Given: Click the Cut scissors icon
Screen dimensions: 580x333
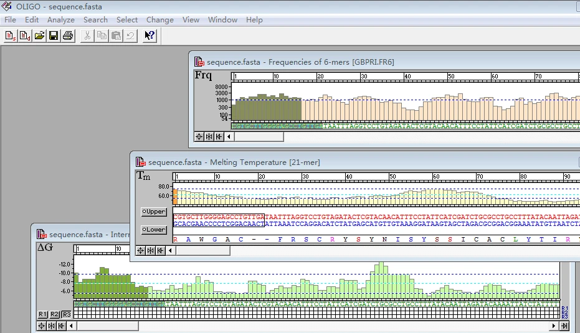Looking at the screenshot, I should tap(87, 35).
